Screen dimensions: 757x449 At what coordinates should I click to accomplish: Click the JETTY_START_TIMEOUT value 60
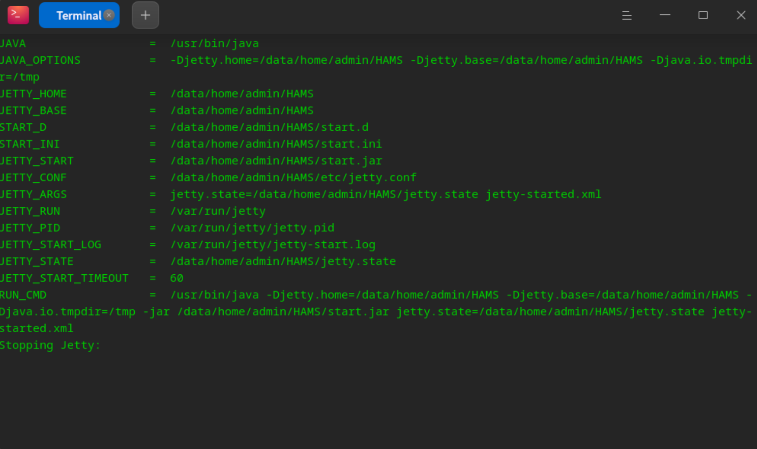coord(176,278)
